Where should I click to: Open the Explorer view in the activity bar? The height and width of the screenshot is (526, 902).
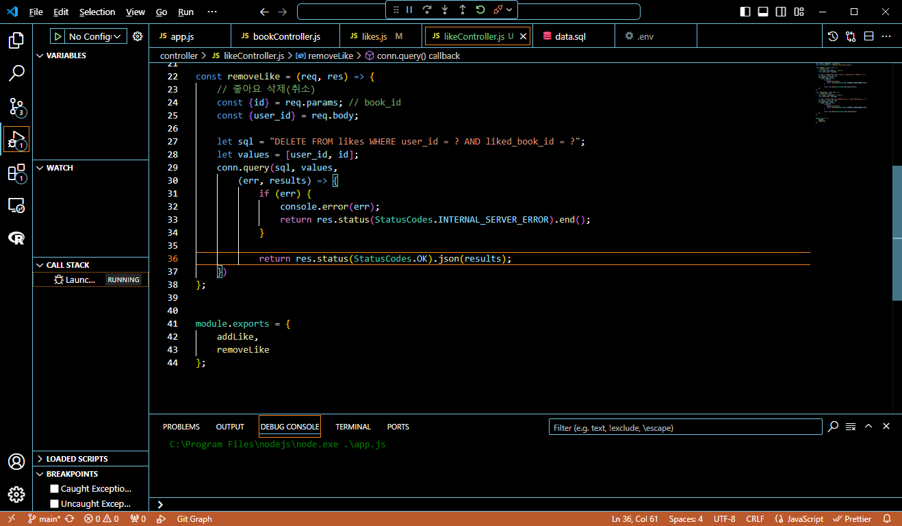[x=16, y=40]
